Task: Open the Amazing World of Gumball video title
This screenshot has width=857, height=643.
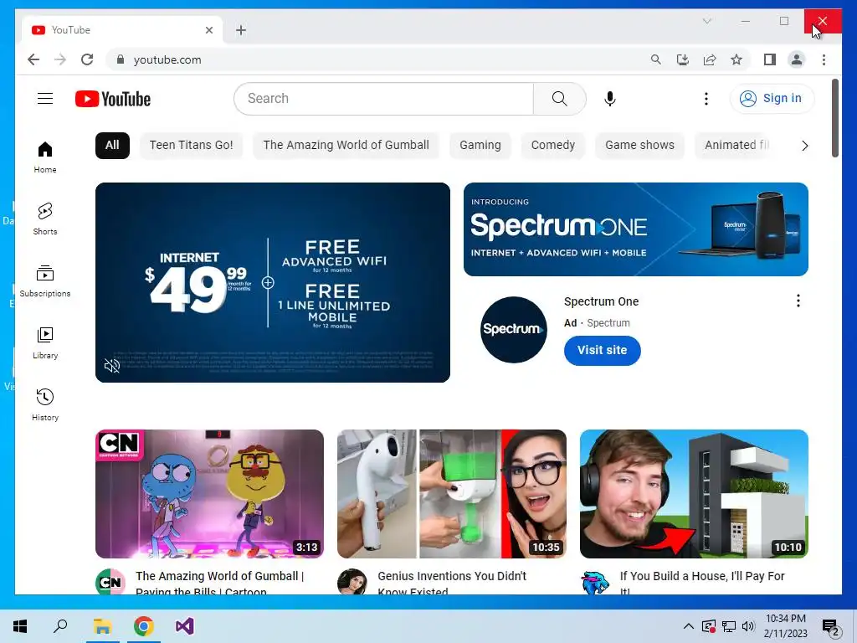Action: coord(220,583)
